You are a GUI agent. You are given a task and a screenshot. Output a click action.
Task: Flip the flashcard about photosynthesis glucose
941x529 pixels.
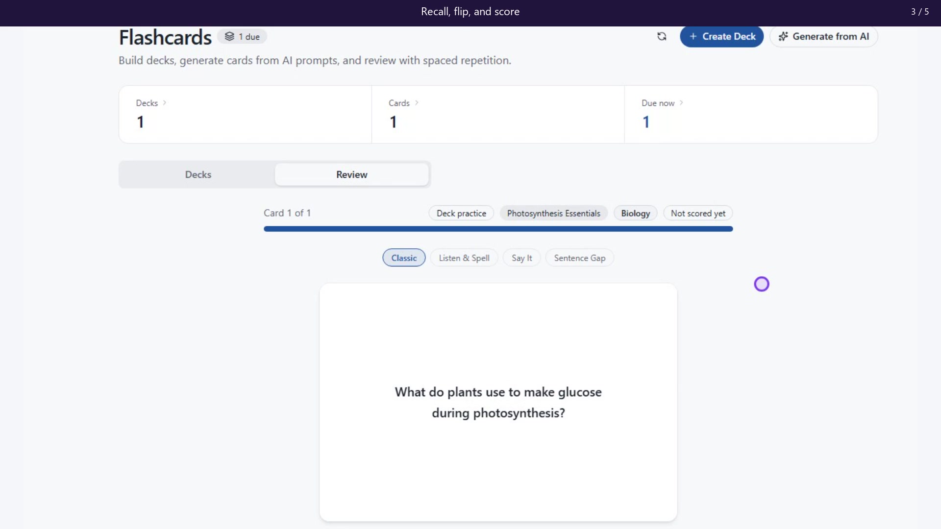[x=498, y=402]
